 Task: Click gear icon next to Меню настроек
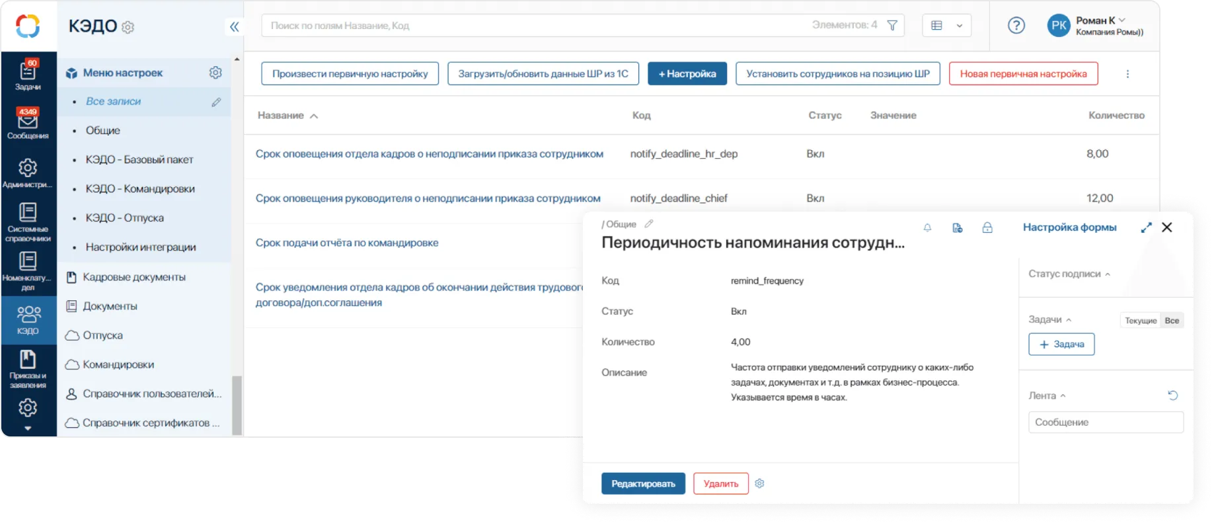pyautogui.click(x=215, y=73)
